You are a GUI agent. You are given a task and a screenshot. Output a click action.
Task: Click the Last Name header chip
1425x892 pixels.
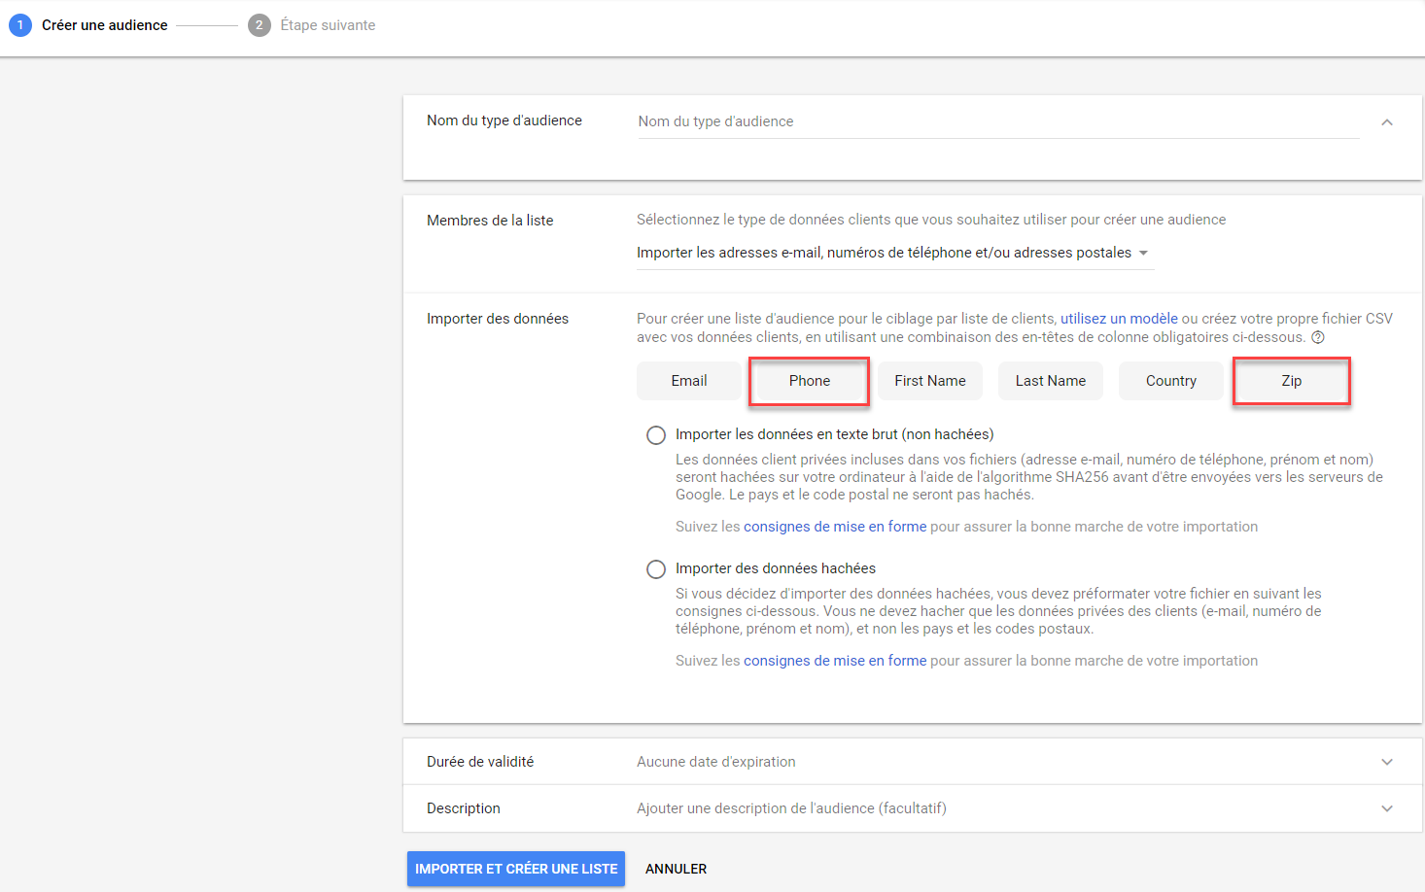click(1051, 381)
